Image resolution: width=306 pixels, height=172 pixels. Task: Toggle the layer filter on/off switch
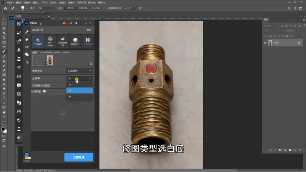pyautogui.click(x=304, y=25)
